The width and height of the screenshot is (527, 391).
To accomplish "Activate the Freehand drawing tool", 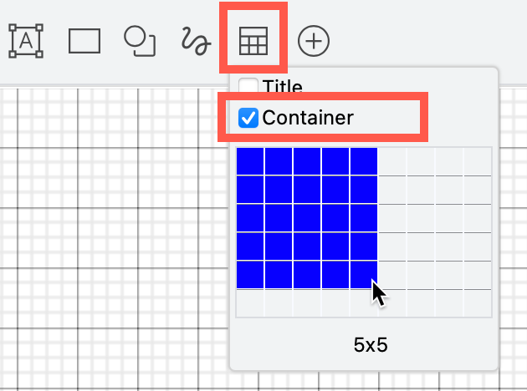I will pyautogui.click(x=196, y=40).
